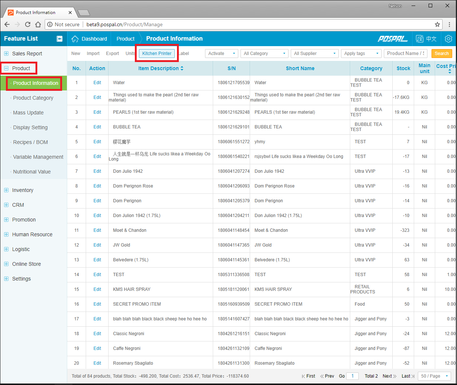457x385 pixels.
Task: Edit the Classic Negroni row
Action: tap(97, 334)
